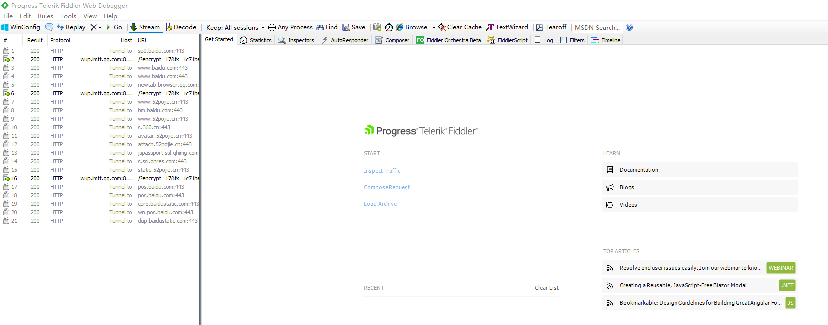
Task: Open the FiddlerScript tab
Action: (x=507, y=40)
